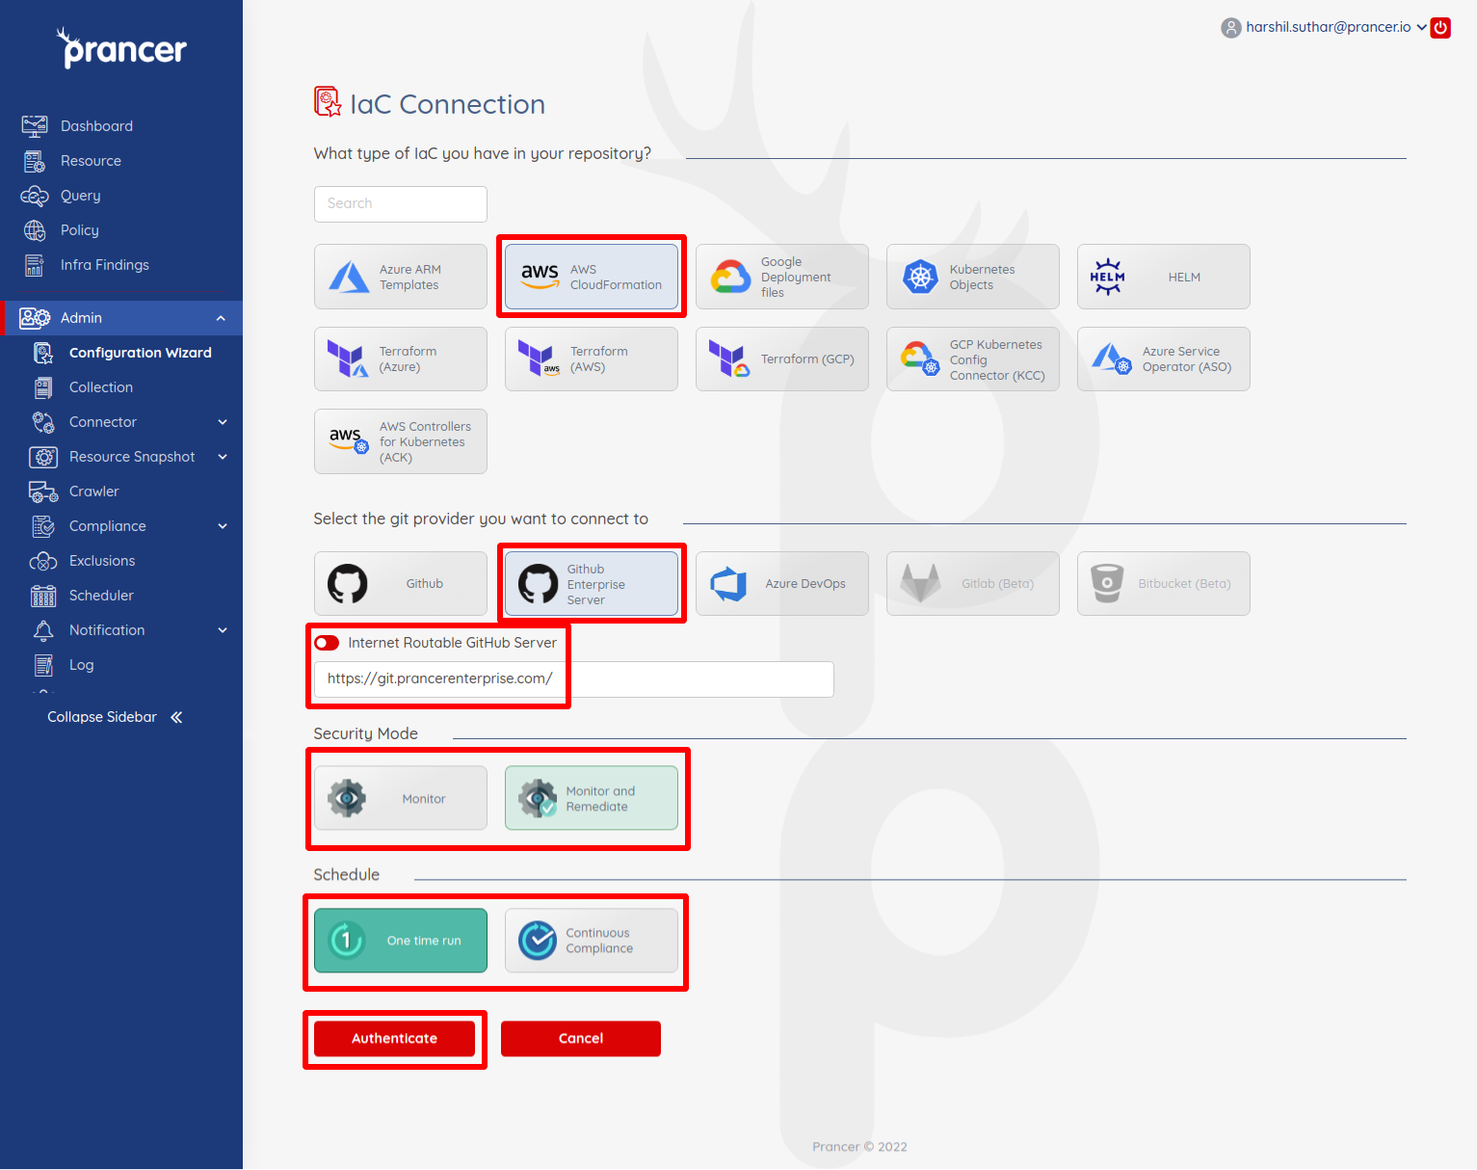This screenshot has height=1170, width=1477.
Task: Click the Crawler truck icon
Action: coord(43,492)
